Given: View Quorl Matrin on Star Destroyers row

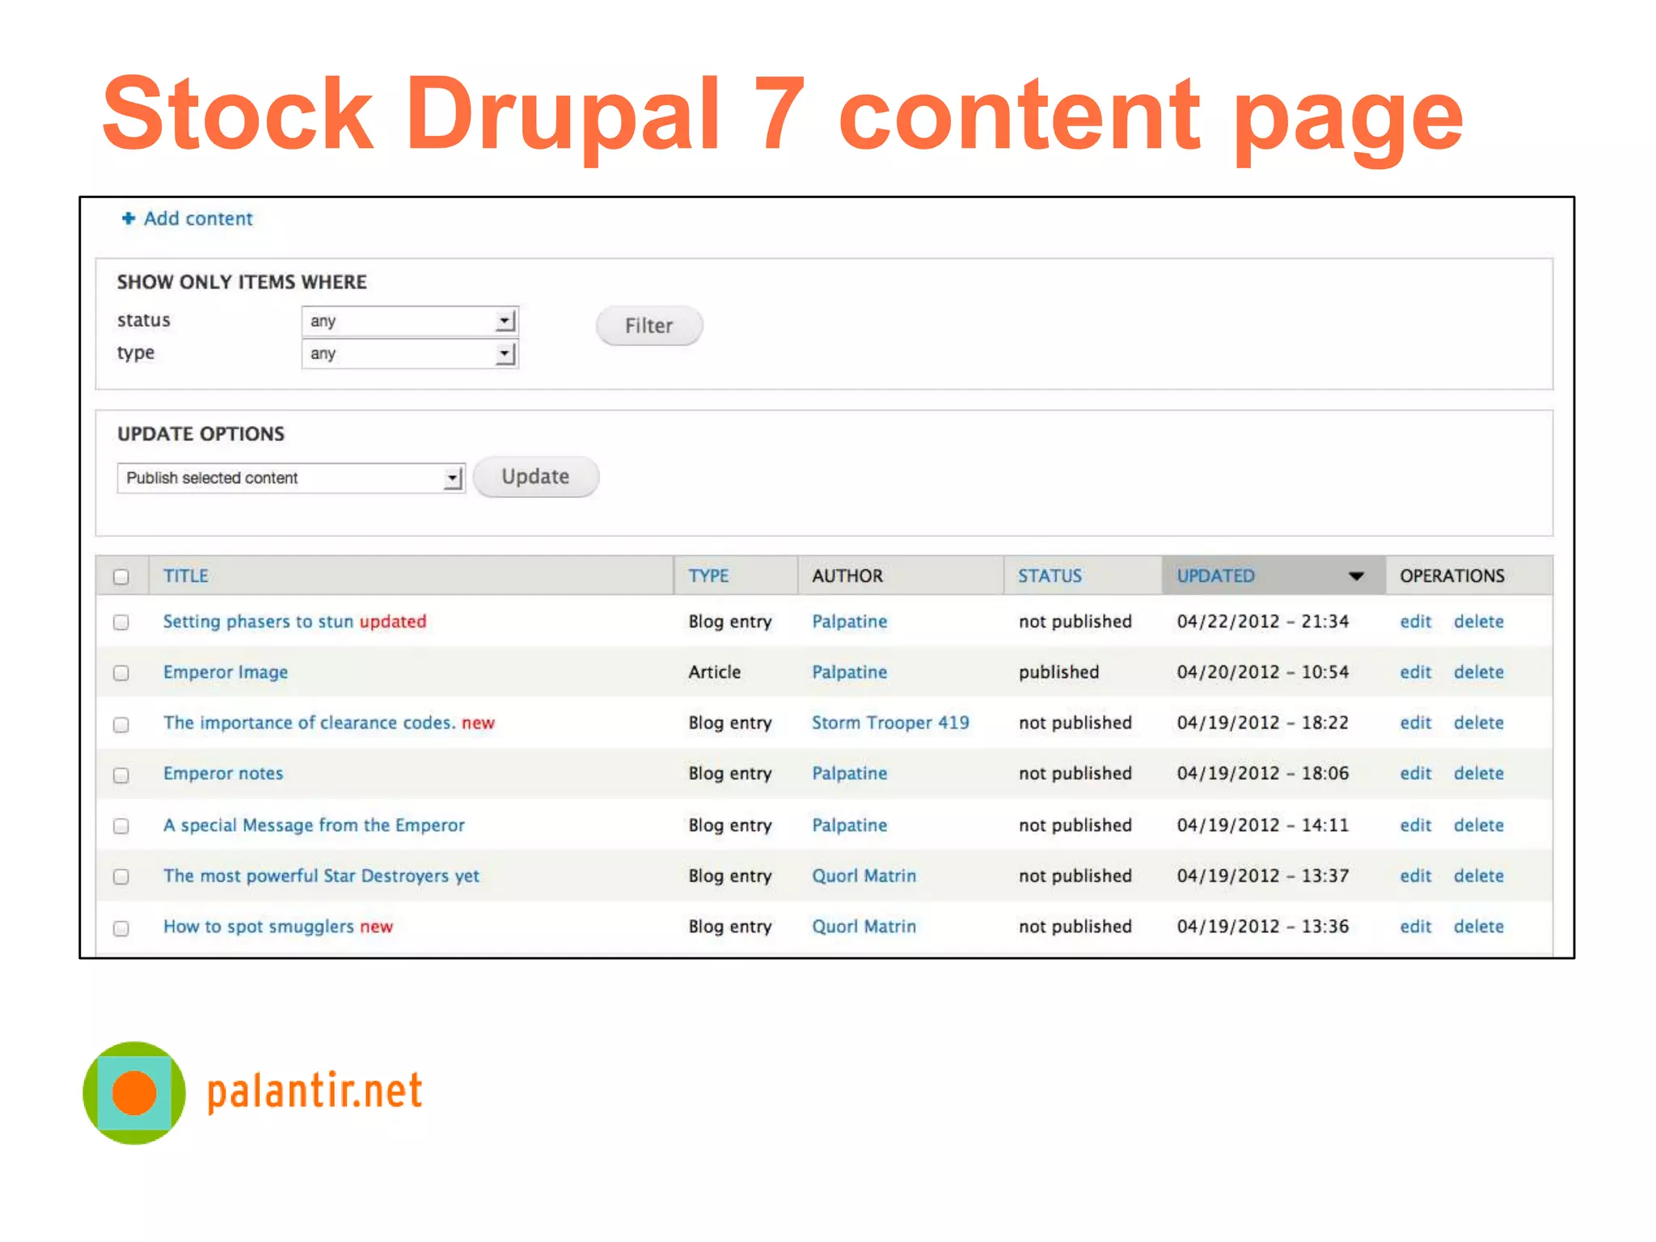Looking at the screenshot, I should (864, 876).
